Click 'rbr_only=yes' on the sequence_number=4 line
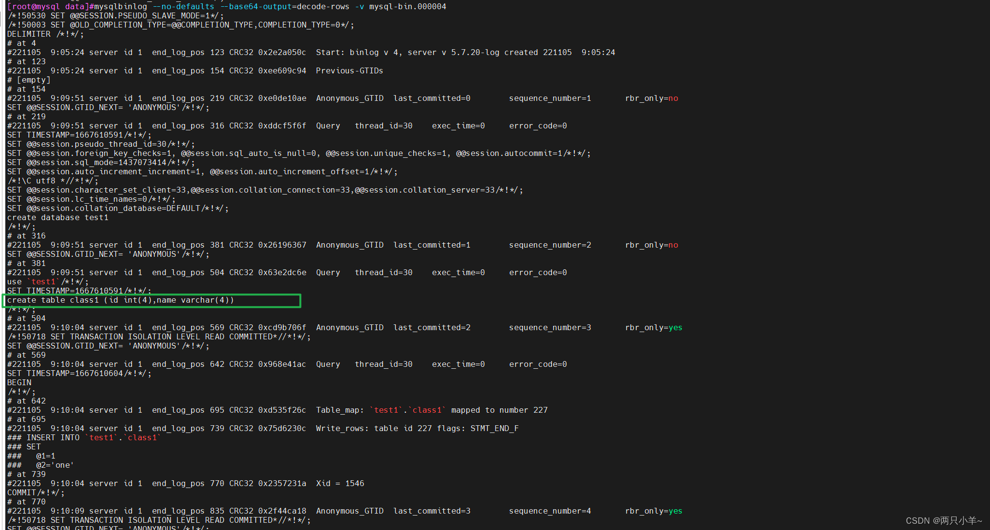 [654, 511]
